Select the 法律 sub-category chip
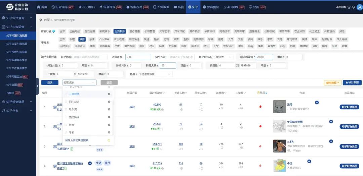Image resolution: width=363 pixels, height=176 pixels. coord(92,39)
